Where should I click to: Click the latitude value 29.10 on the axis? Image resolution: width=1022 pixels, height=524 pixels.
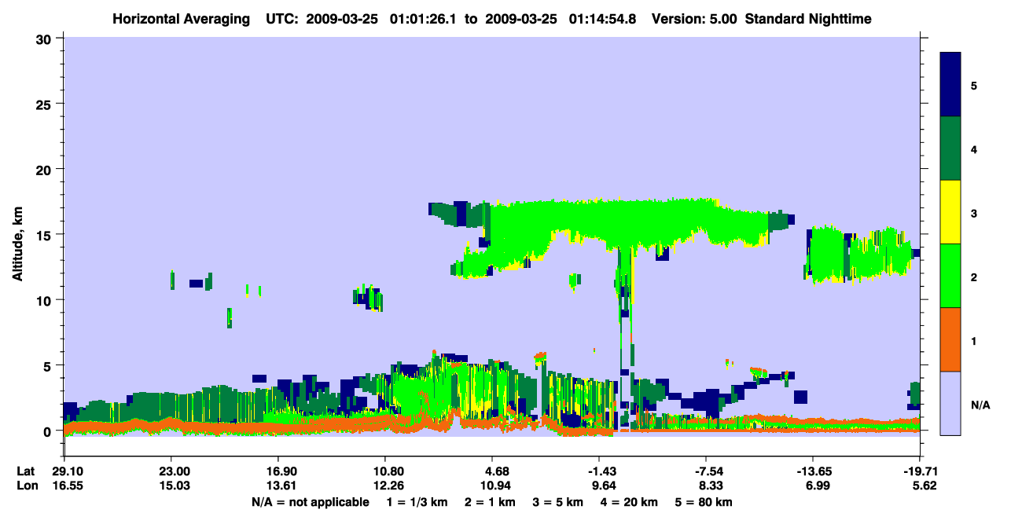point(66,471)
